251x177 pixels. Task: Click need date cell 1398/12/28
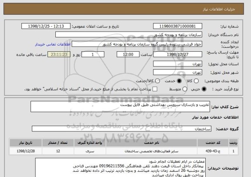[x=26, y=151]
